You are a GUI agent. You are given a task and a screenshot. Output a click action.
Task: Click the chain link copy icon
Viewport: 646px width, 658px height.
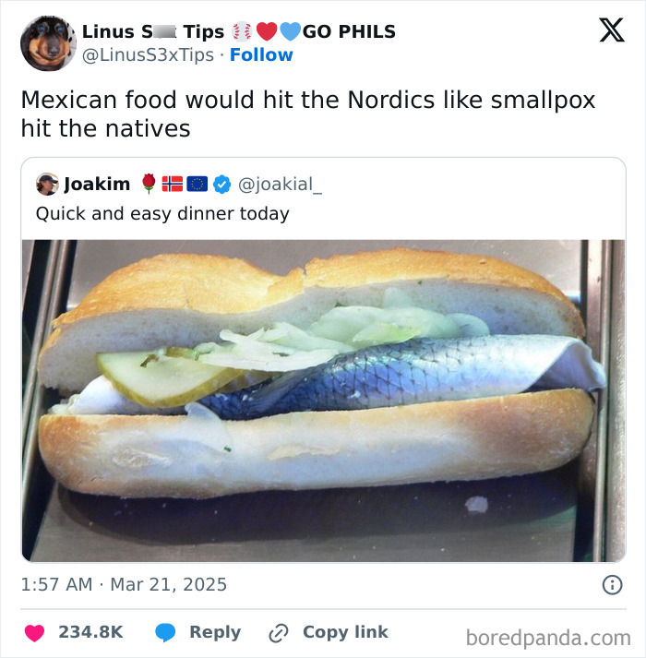click(279, 633)
